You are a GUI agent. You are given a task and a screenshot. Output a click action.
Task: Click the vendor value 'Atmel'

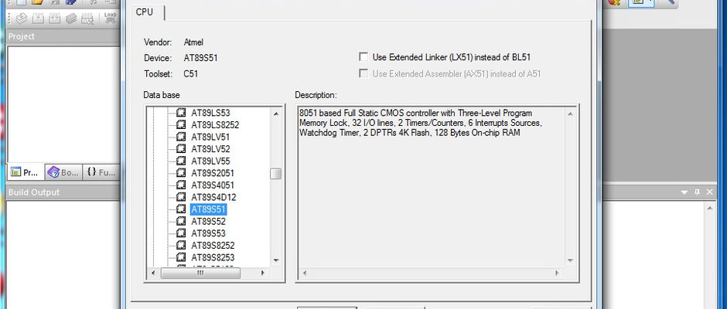[x=193, y=42]
